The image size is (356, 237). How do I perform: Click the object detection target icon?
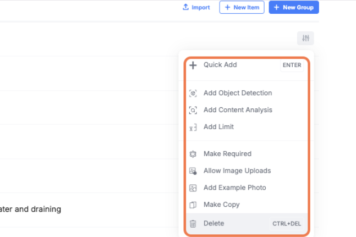click(193, 93)
